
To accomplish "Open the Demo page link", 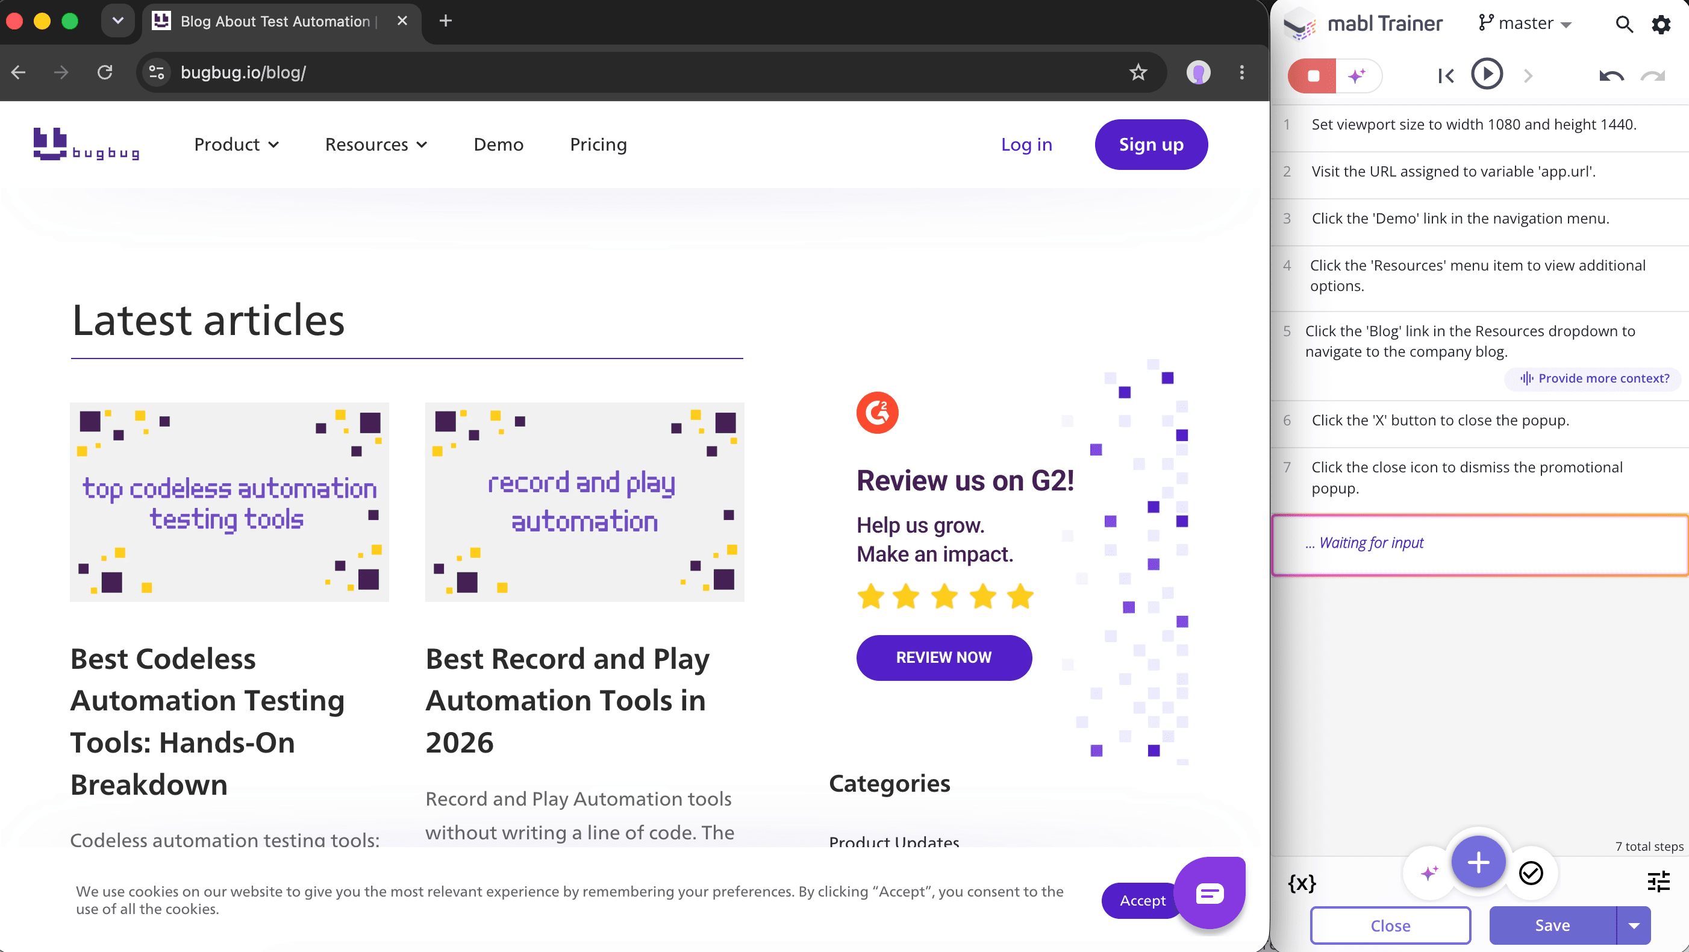I will 498,144.
